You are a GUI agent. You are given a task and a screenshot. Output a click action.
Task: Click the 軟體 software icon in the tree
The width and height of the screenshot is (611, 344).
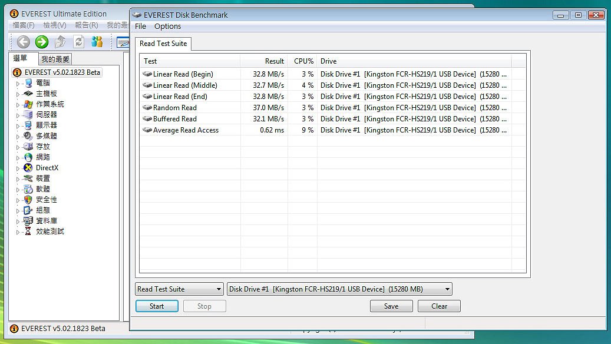point(28,189)
